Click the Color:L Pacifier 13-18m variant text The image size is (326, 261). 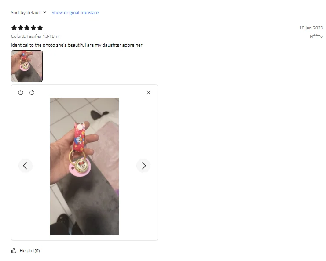pyautogui.click(x=34, y=36)
